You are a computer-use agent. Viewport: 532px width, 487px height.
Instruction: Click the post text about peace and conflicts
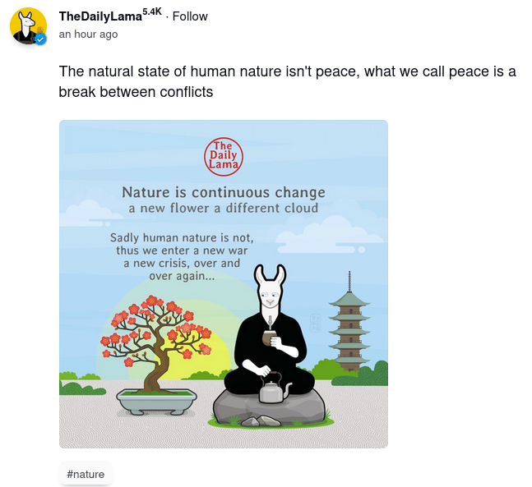pos(287,81)
